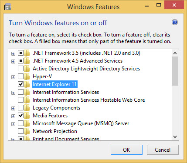Maximize the Windows Features window

click(159, 5)
